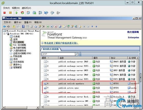Revert to the VM snapshot icon
The image size is (143, 110).
pyautogui.click(x=34, y=13)
